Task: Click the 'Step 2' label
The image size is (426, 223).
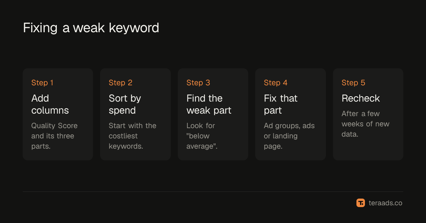Action: tap(121, 83)
